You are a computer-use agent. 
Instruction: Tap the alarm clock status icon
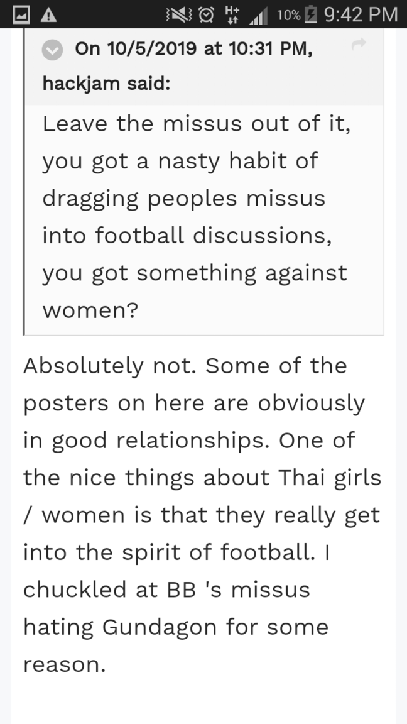(209, 14)
